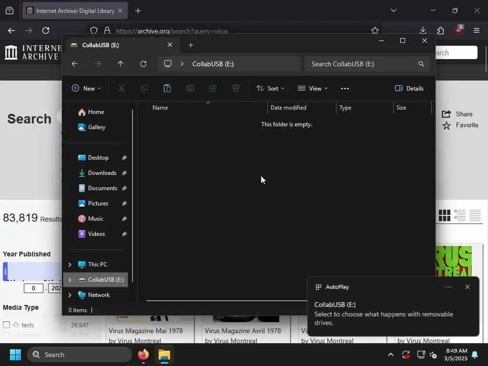Click the Cut icon in Explorer toolbar
The height and width of the screenshot is (366, 488).
pyautogui.click(x=122, y=88)
